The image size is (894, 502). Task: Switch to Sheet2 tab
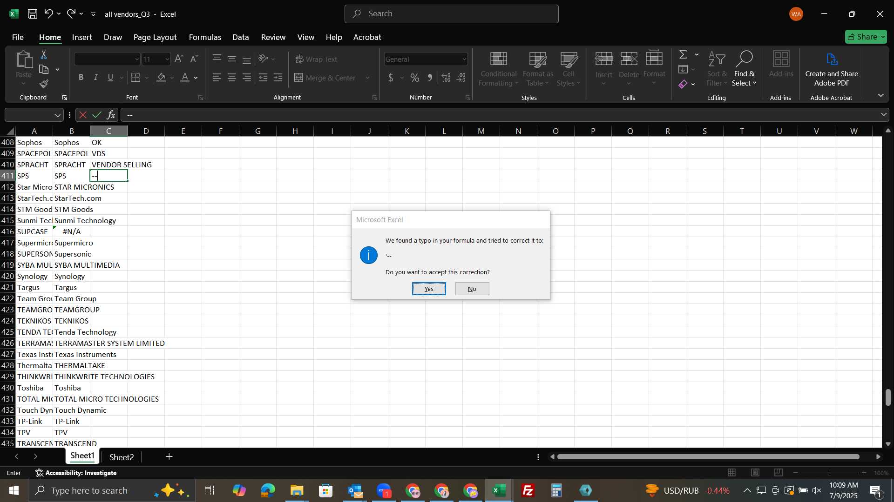tap(122, 457)
